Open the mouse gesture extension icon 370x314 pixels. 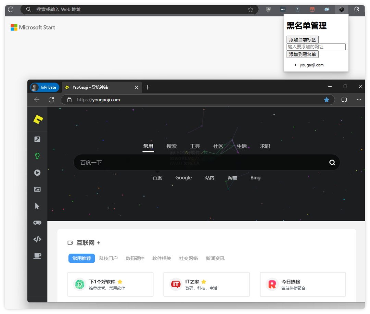coord(298,10)
